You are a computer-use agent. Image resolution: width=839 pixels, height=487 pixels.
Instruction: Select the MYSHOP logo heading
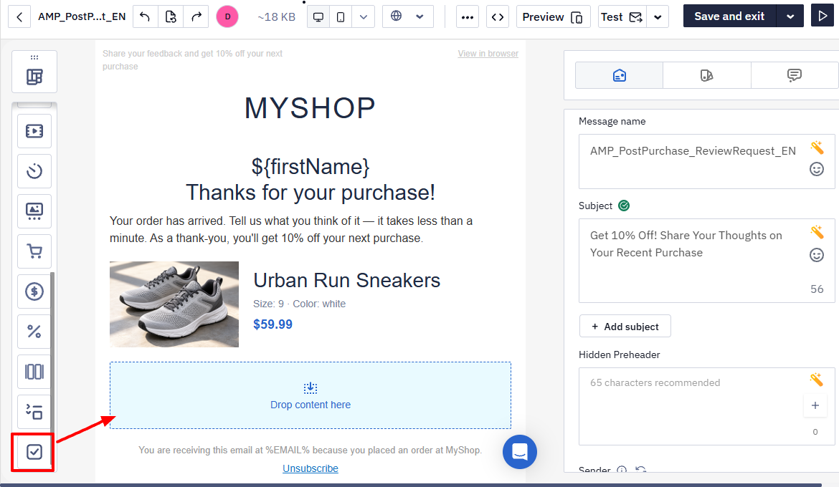tap(311, 109)
